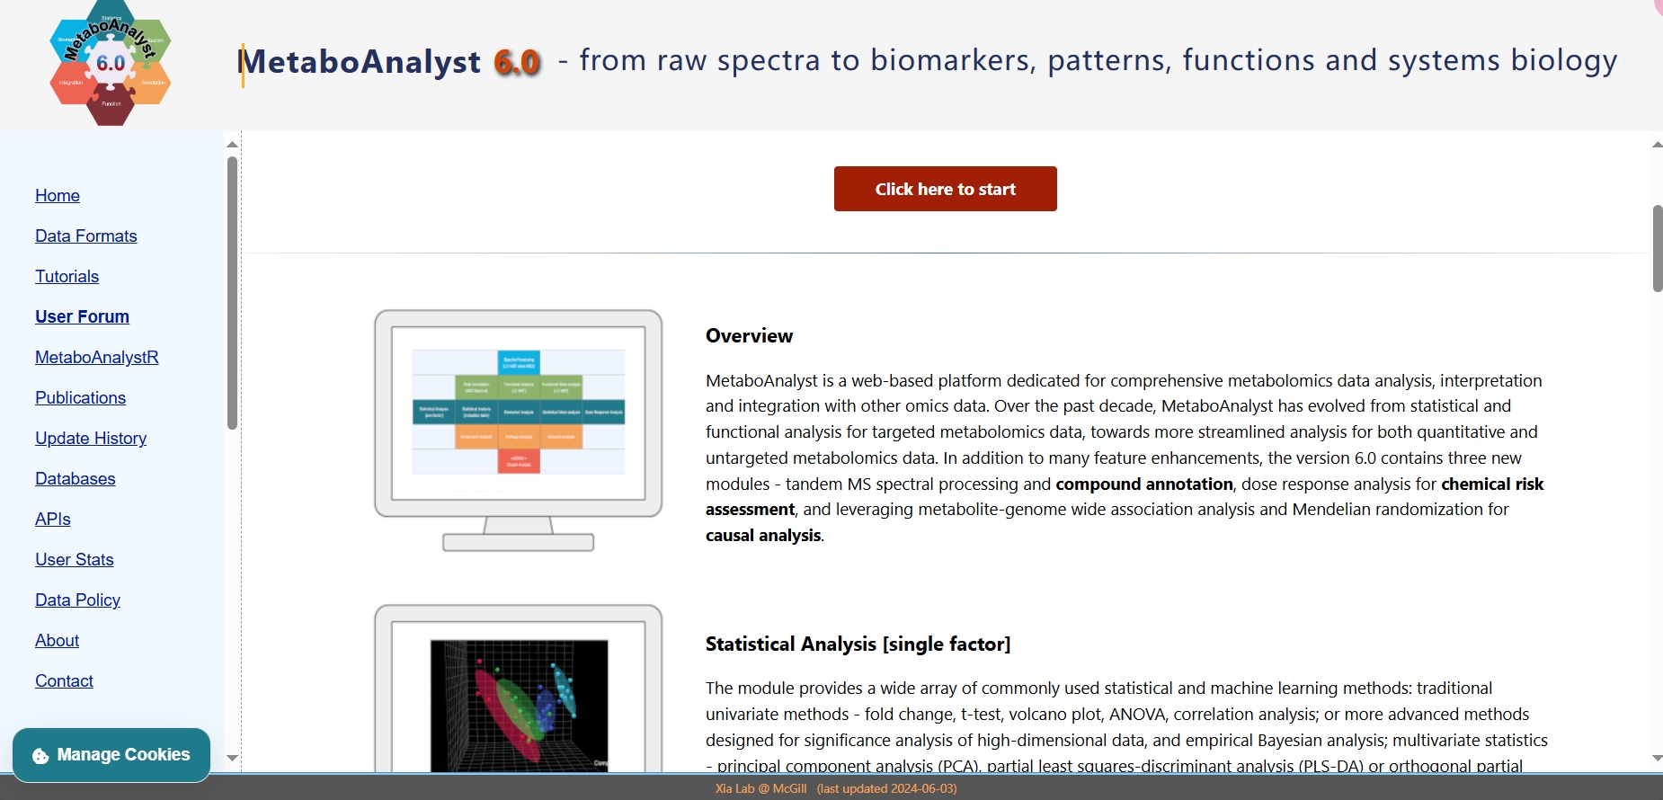Open the Data Policy link
1663x800 pixels.
point(78,600)
